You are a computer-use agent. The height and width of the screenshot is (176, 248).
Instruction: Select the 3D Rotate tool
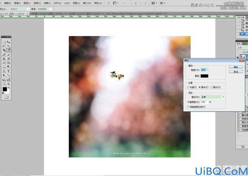[x=4, y=80]
